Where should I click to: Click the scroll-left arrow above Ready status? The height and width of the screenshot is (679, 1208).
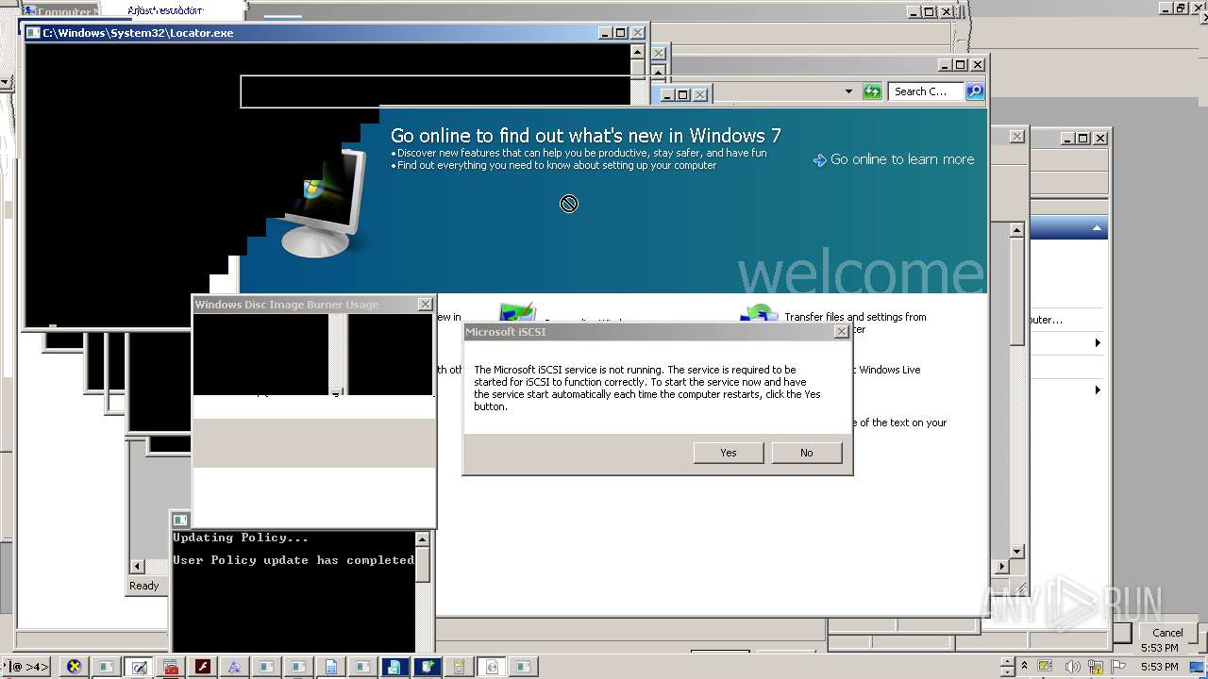tap(137, 566)
